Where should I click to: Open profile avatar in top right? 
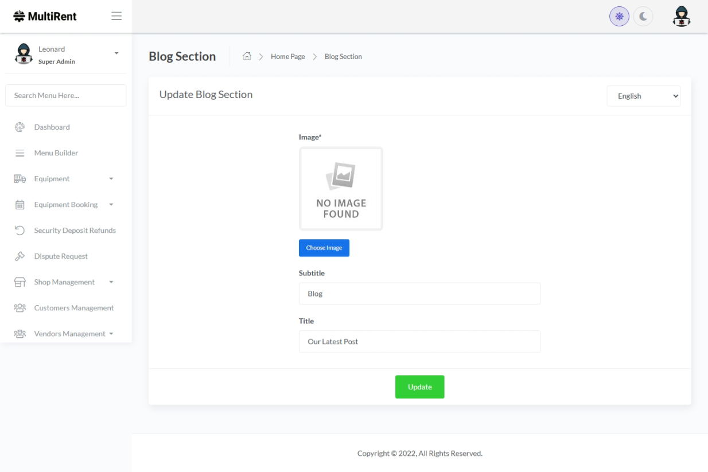pyautogui.click(x=681, y=17)
